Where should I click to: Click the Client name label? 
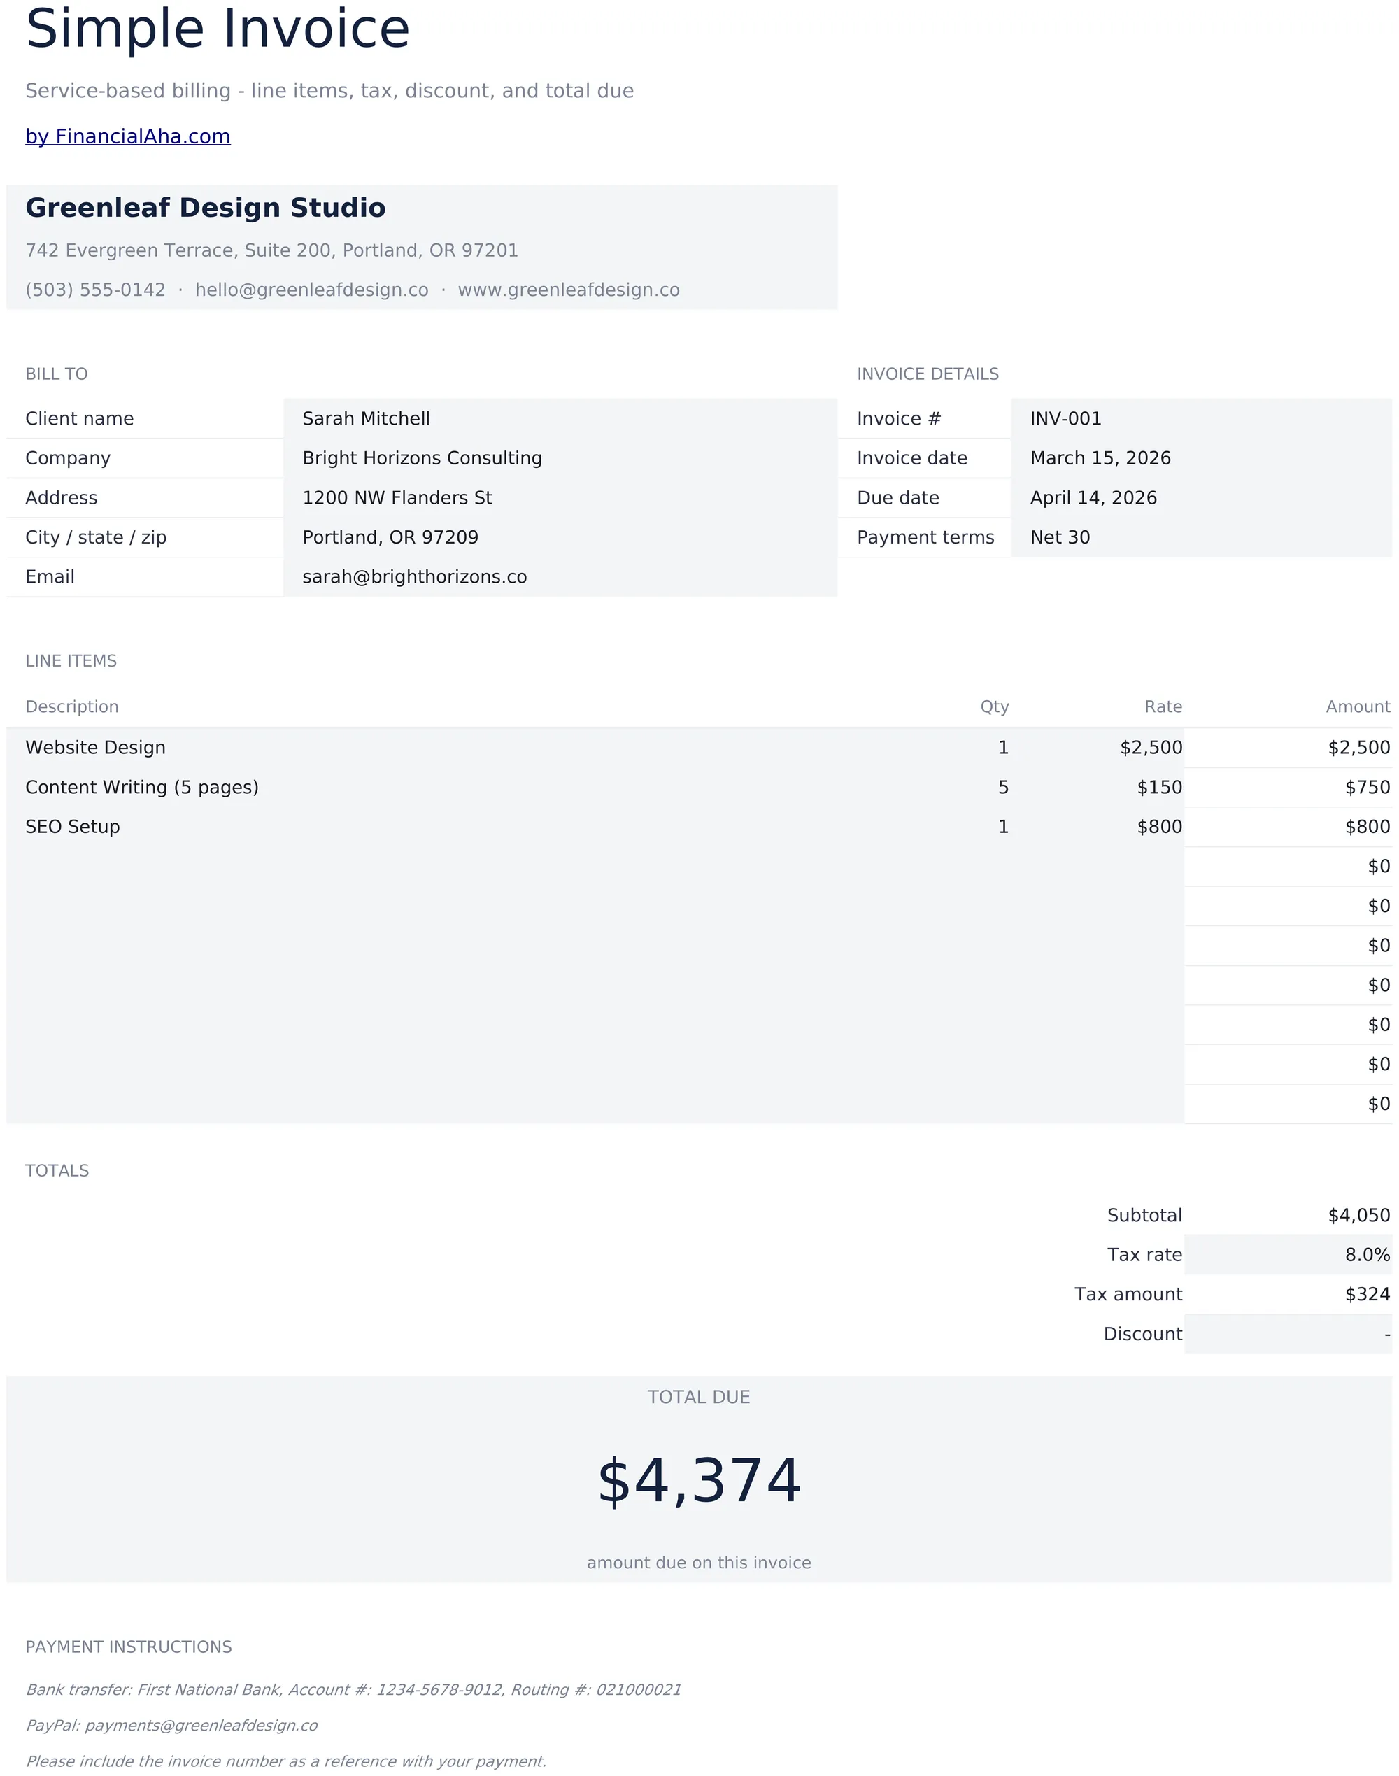[x=80, y=418]
